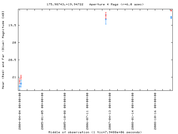Click the 2004-04-04 00:00:00 date label
Viewport: 178px width, 134px height.
(x=20, y=111)
